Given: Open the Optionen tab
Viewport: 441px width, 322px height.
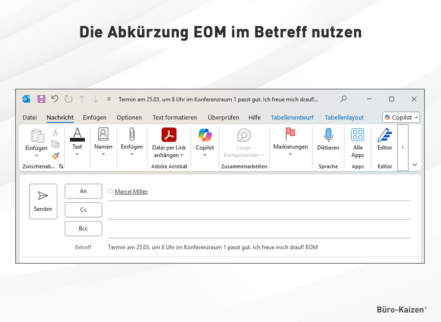Looking at the screenshot, I should click(x=129, y=118).
